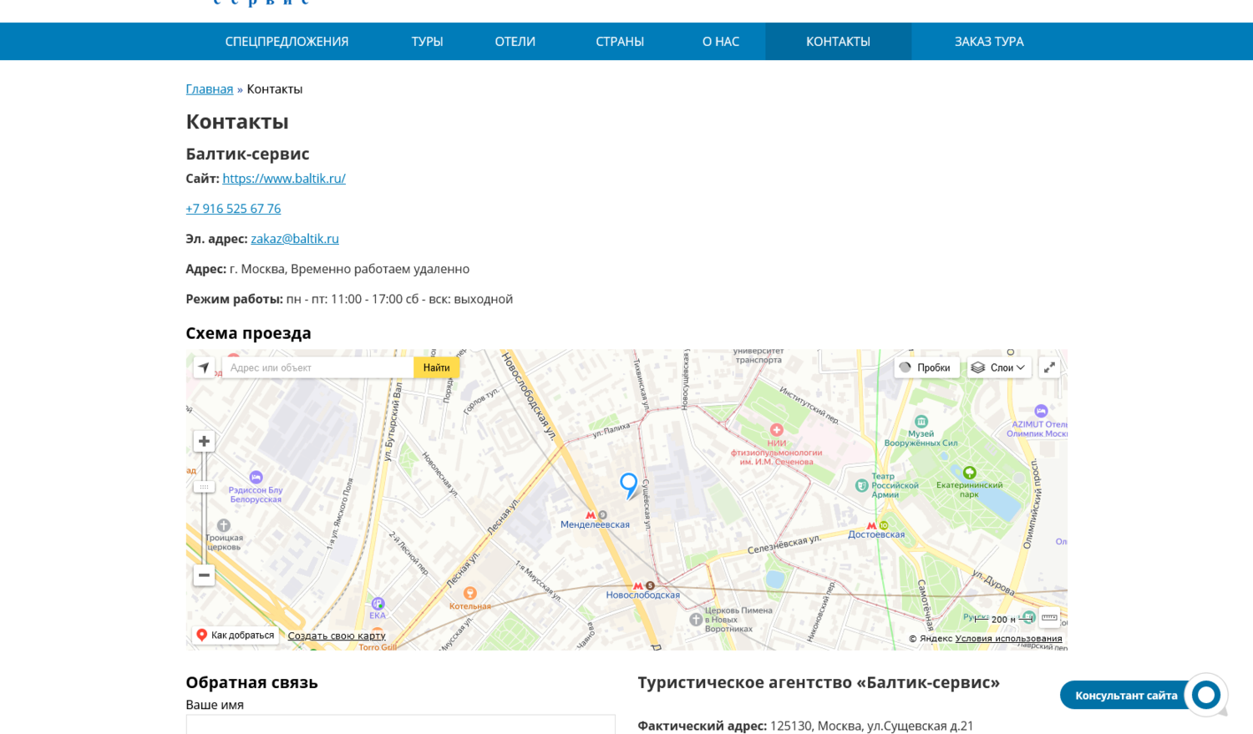The height and width of the screenshot is (734, 1253).
Task: Click Музей Вооружённых Сил icon
Action: (x=921, y=422)
